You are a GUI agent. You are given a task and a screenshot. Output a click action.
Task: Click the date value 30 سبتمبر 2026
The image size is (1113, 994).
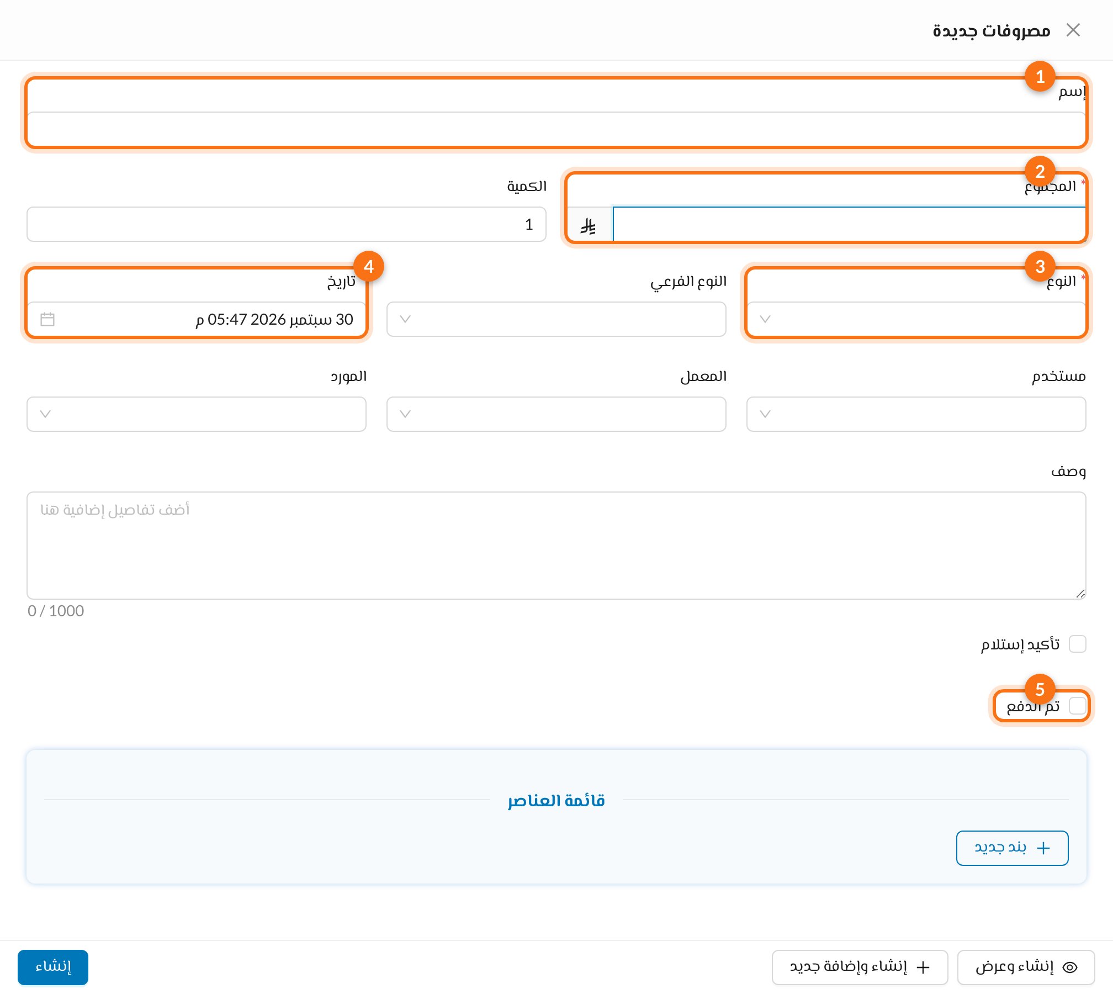point(274,319)
